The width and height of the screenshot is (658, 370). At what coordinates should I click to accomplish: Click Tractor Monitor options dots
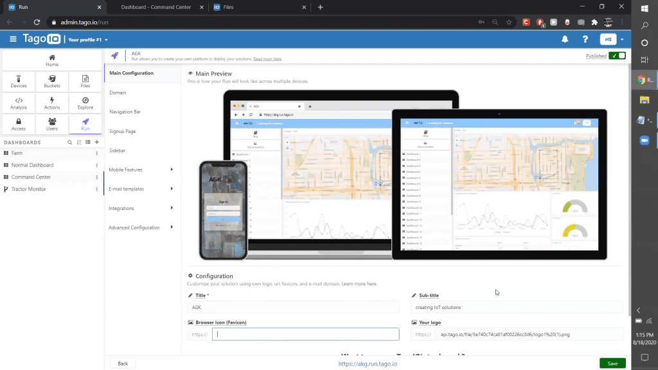(97, 189)
